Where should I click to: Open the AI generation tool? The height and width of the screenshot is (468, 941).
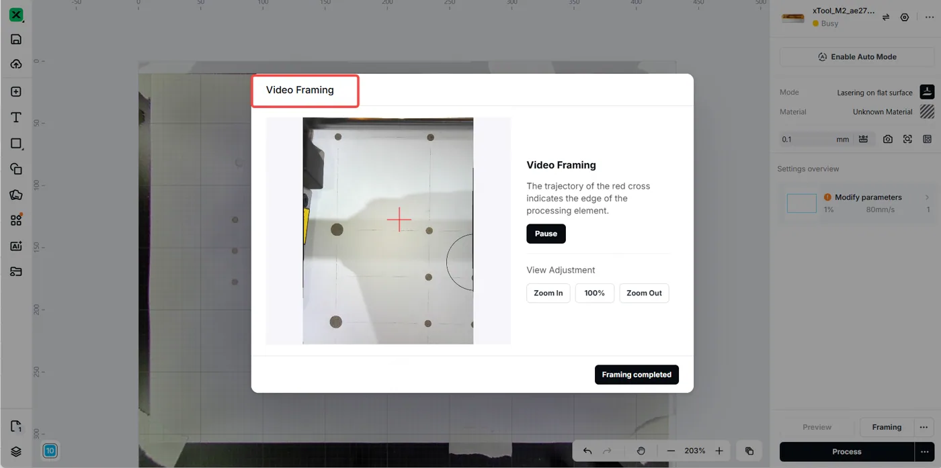16,246
